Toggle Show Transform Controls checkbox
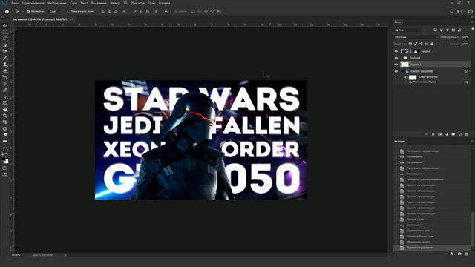The height and width of the screenshot is (267, 475). (x=68, y=11)
